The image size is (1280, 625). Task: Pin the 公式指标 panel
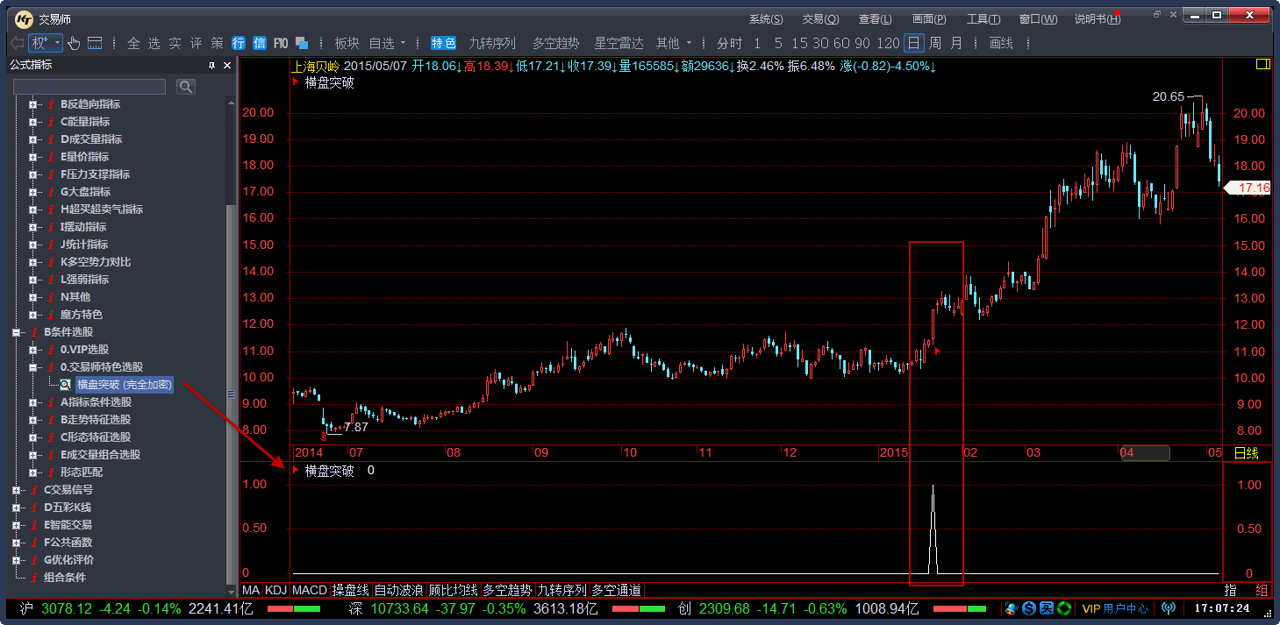[211, 66]
